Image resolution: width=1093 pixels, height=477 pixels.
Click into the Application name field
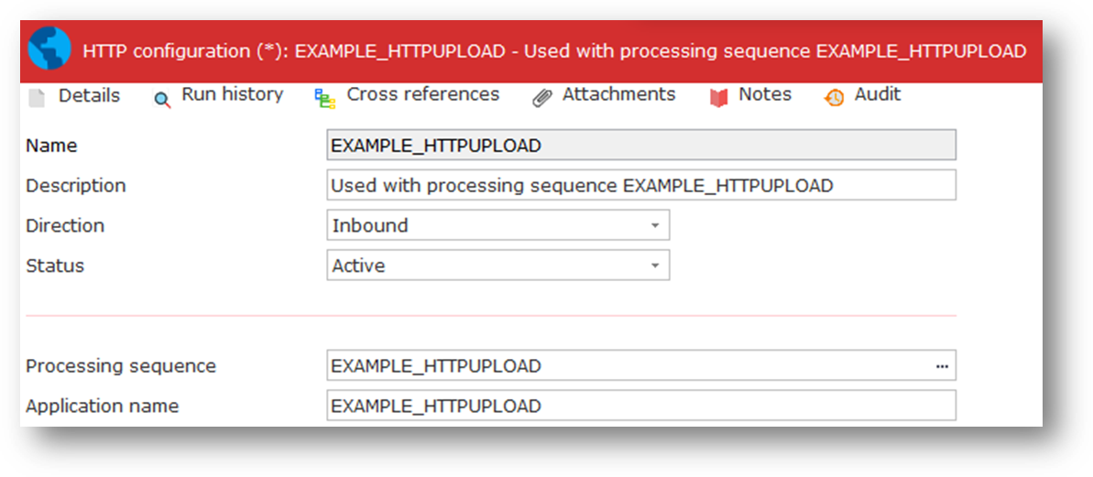pos(640,406)
